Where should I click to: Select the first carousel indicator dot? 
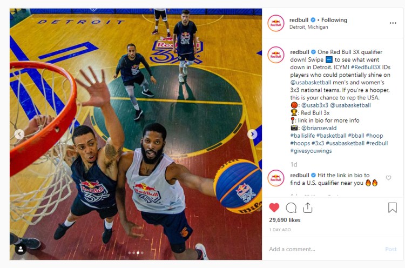130,253
